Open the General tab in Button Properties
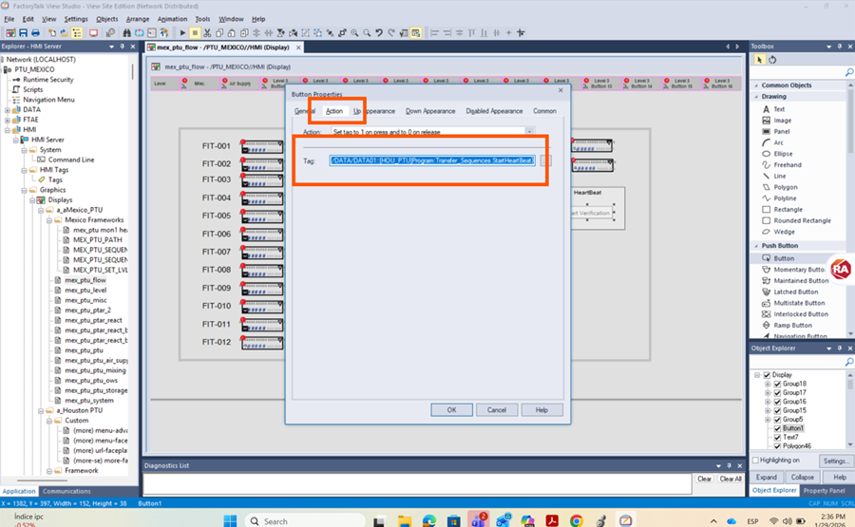This screenshot has width=855, height=527. tap(304, 111)
